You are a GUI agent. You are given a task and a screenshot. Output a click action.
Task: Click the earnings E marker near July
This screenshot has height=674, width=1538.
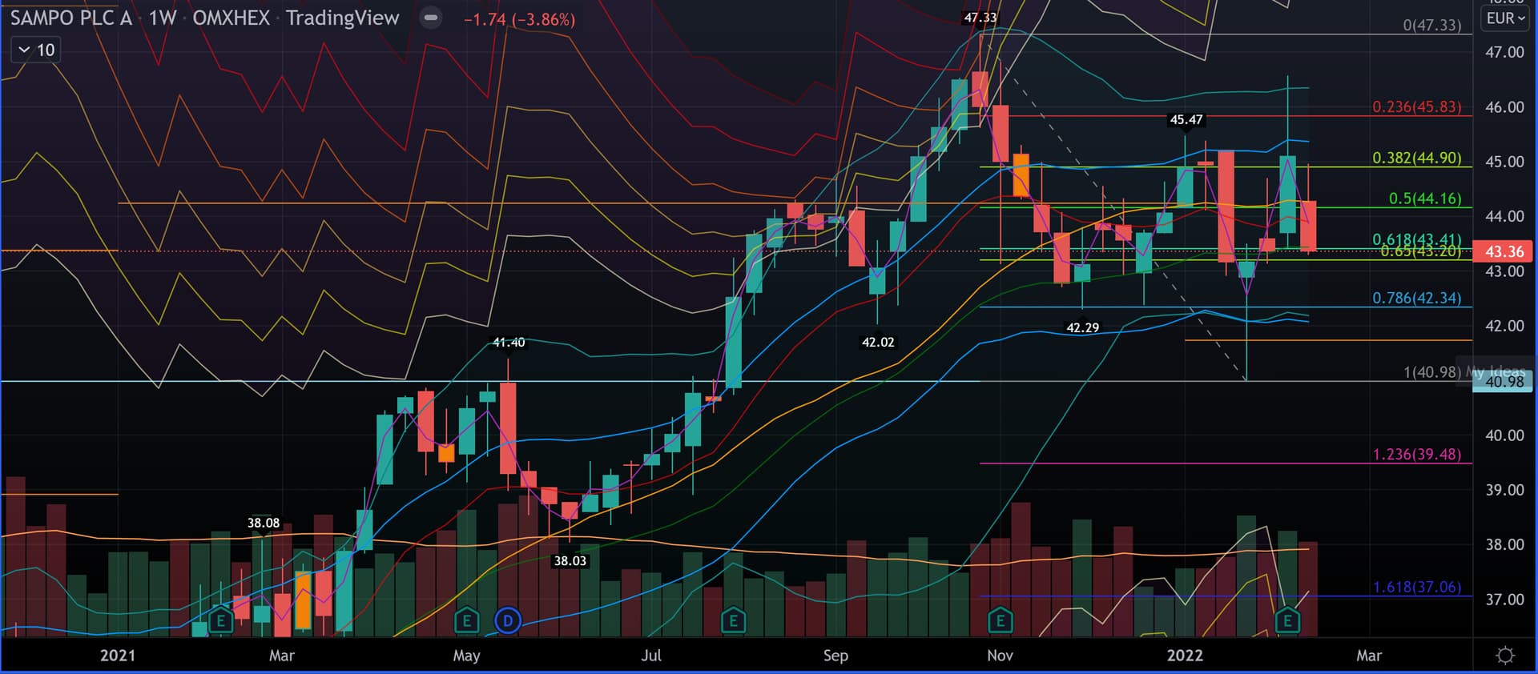[x=733, y=620]
